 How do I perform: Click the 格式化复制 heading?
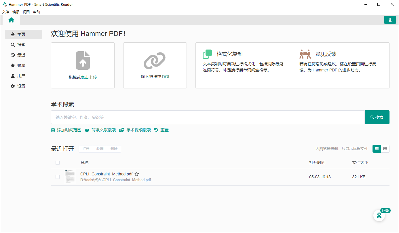click(x=229, y=54)
